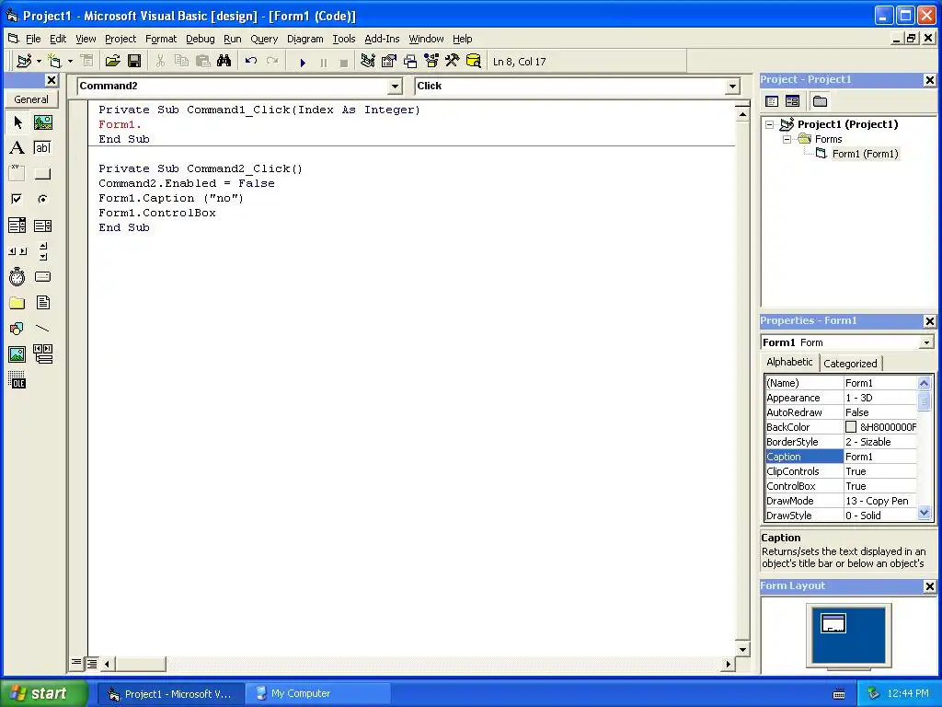Select the Shape control in the toolbox
Image resolution: width=942 pixels, height=707 pixels.
17,329
